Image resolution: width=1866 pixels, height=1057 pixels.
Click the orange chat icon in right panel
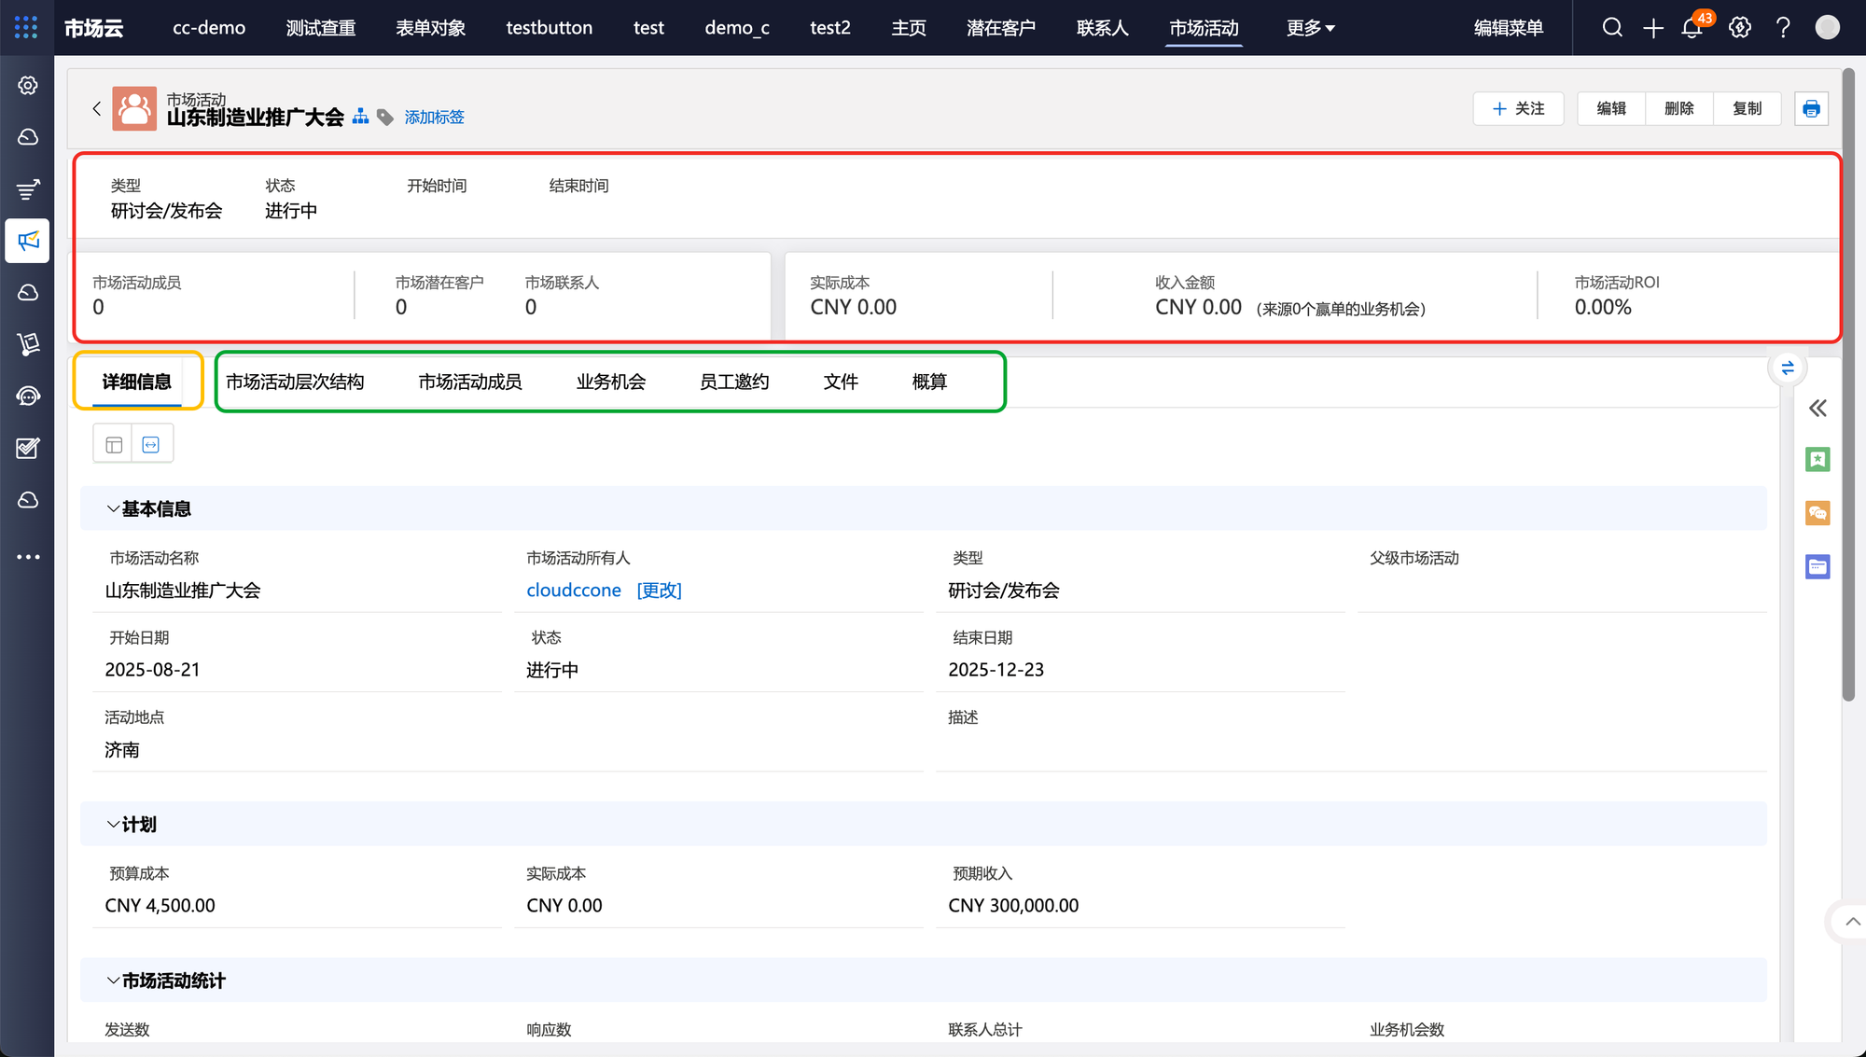(x=1817, y=513)
